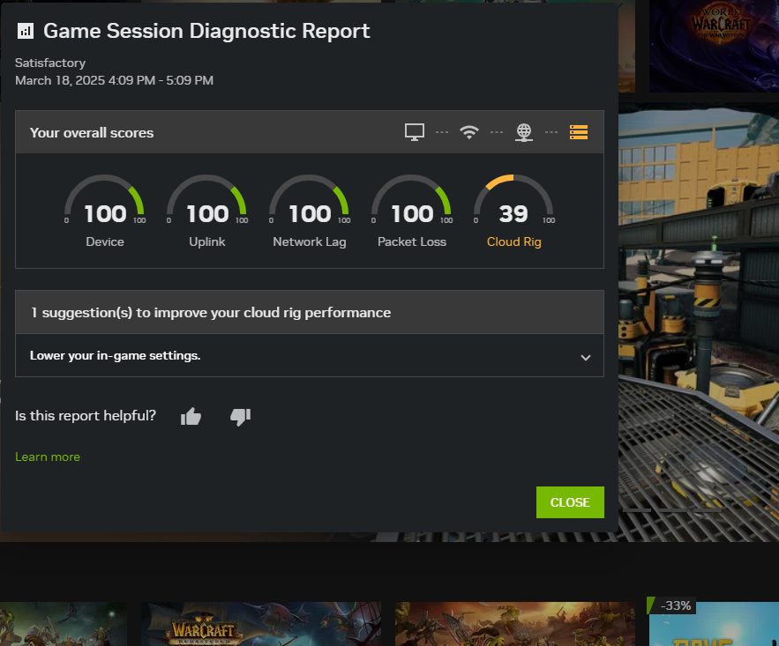Click the Packet Loss label
Viewport: 779px width, 646px height.
click(x=411, y=241)
